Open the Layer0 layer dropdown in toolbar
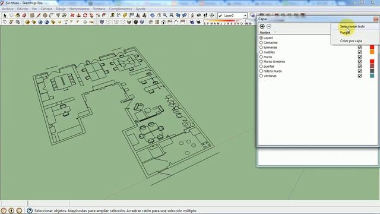This screenshot has width=380, height=214. click(245, 15)
